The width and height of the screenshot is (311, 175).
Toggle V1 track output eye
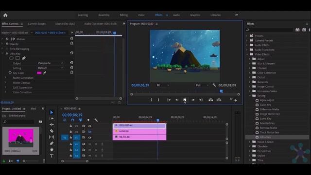(90, 138)
